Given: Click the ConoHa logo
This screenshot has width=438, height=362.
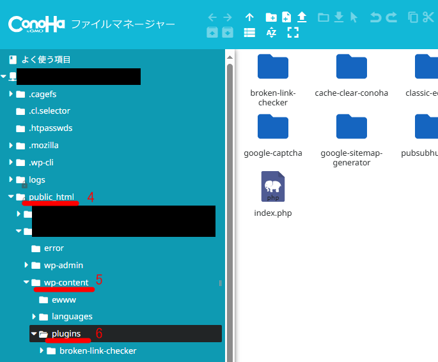Looking at the screenshot, I should pyautogui.click(x=36, y=24).
